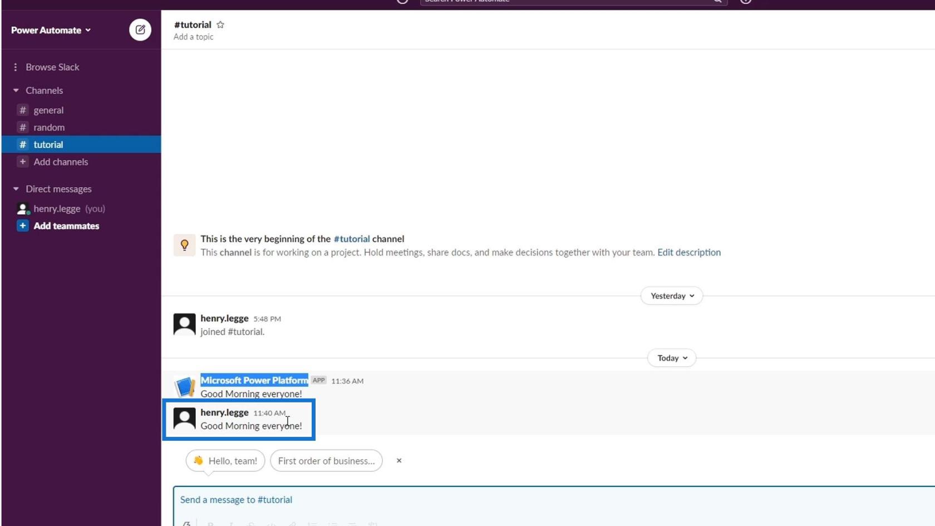This screenshot has height=526, width=935.
Task: Click the lightbulb icon in channel intro
Action: pos(184,245)
